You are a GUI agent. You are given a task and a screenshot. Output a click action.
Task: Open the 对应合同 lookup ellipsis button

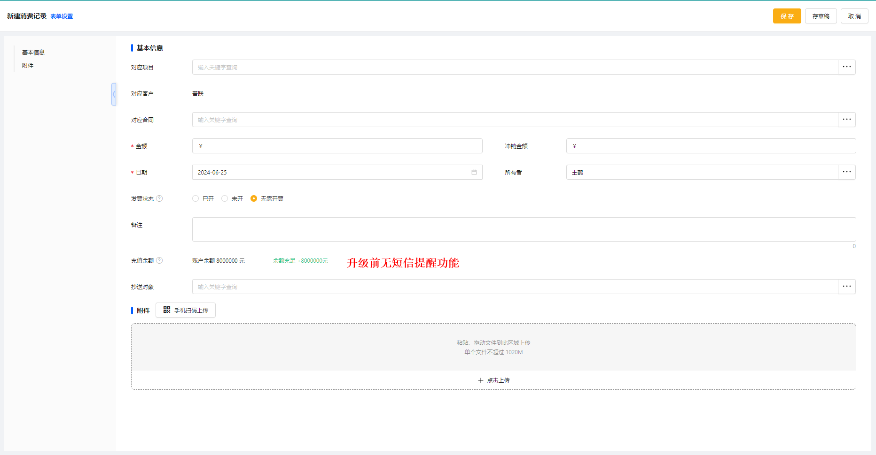pyautogui.click(x=846, y=120)
